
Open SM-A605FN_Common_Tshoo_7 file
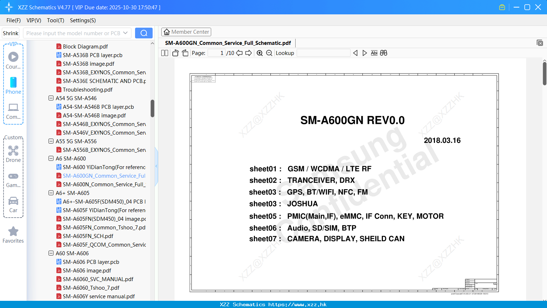[x=101, y=227]
